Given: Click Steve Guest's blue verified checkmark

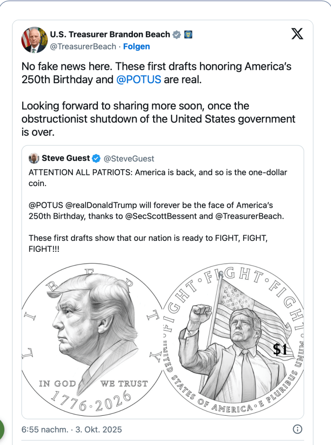Looking at the screenshot, I should pos(96,158).
